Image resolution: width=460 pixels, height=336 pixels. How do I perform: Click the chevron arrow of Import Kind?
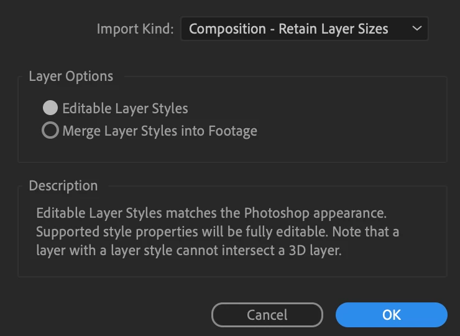tap(416, 29)
